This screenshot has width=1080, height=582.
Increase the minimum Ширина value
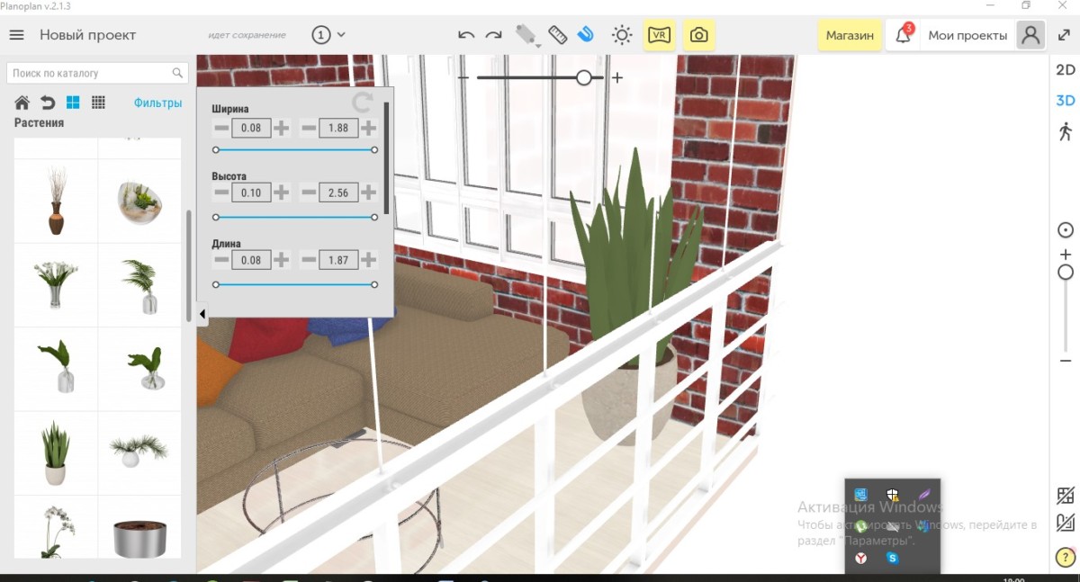282,129
